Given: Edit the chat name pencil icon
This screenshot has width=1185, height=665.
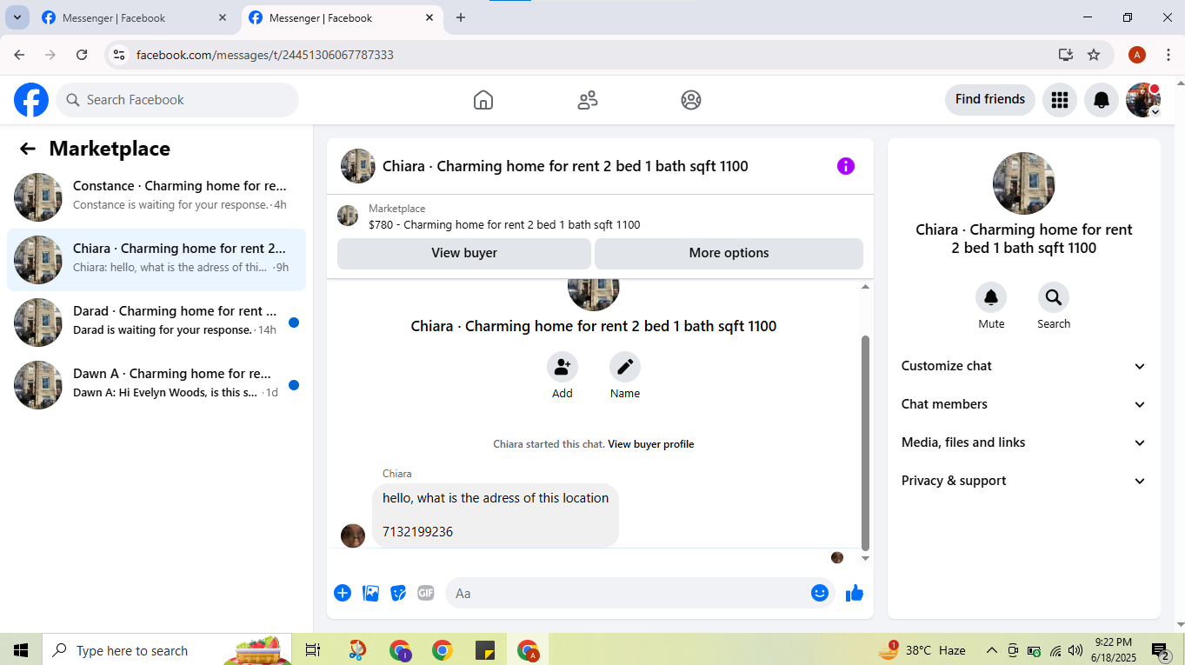Looking at the screenshot, I should 625,367.
